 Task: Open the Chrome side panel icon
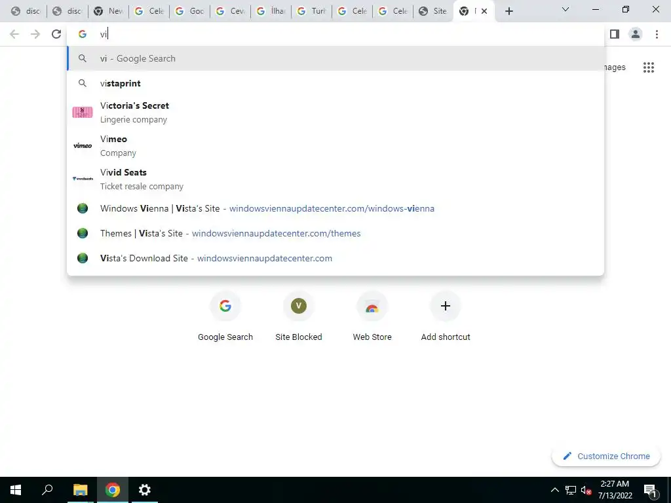point(615,34)
